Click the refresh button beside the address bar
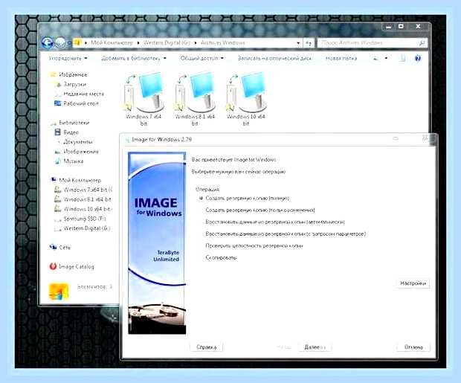The height and width of the screenshot is (383, 461). tap(309, 43)
